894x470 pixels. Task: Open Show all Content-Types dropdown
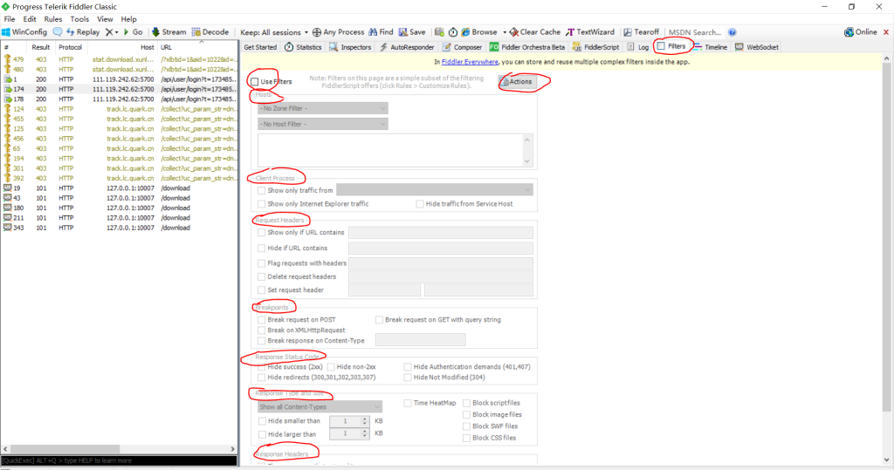[320, 406]
